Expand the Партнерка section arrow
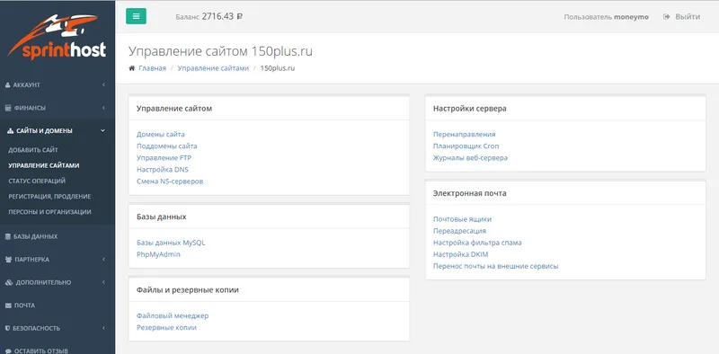The width and height of the screenshot is (719, 354). [x=103, y=260]
